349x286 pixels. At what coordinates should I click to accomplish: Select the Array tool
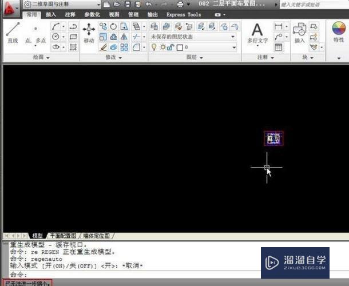pos(124,47)
